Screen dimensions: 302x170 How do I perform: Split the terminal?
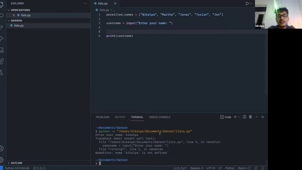click(244, 117)
